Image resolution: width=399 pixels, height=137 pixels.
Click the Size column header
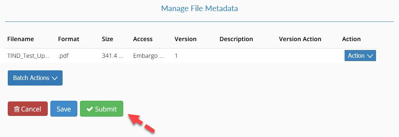(107, 39)
